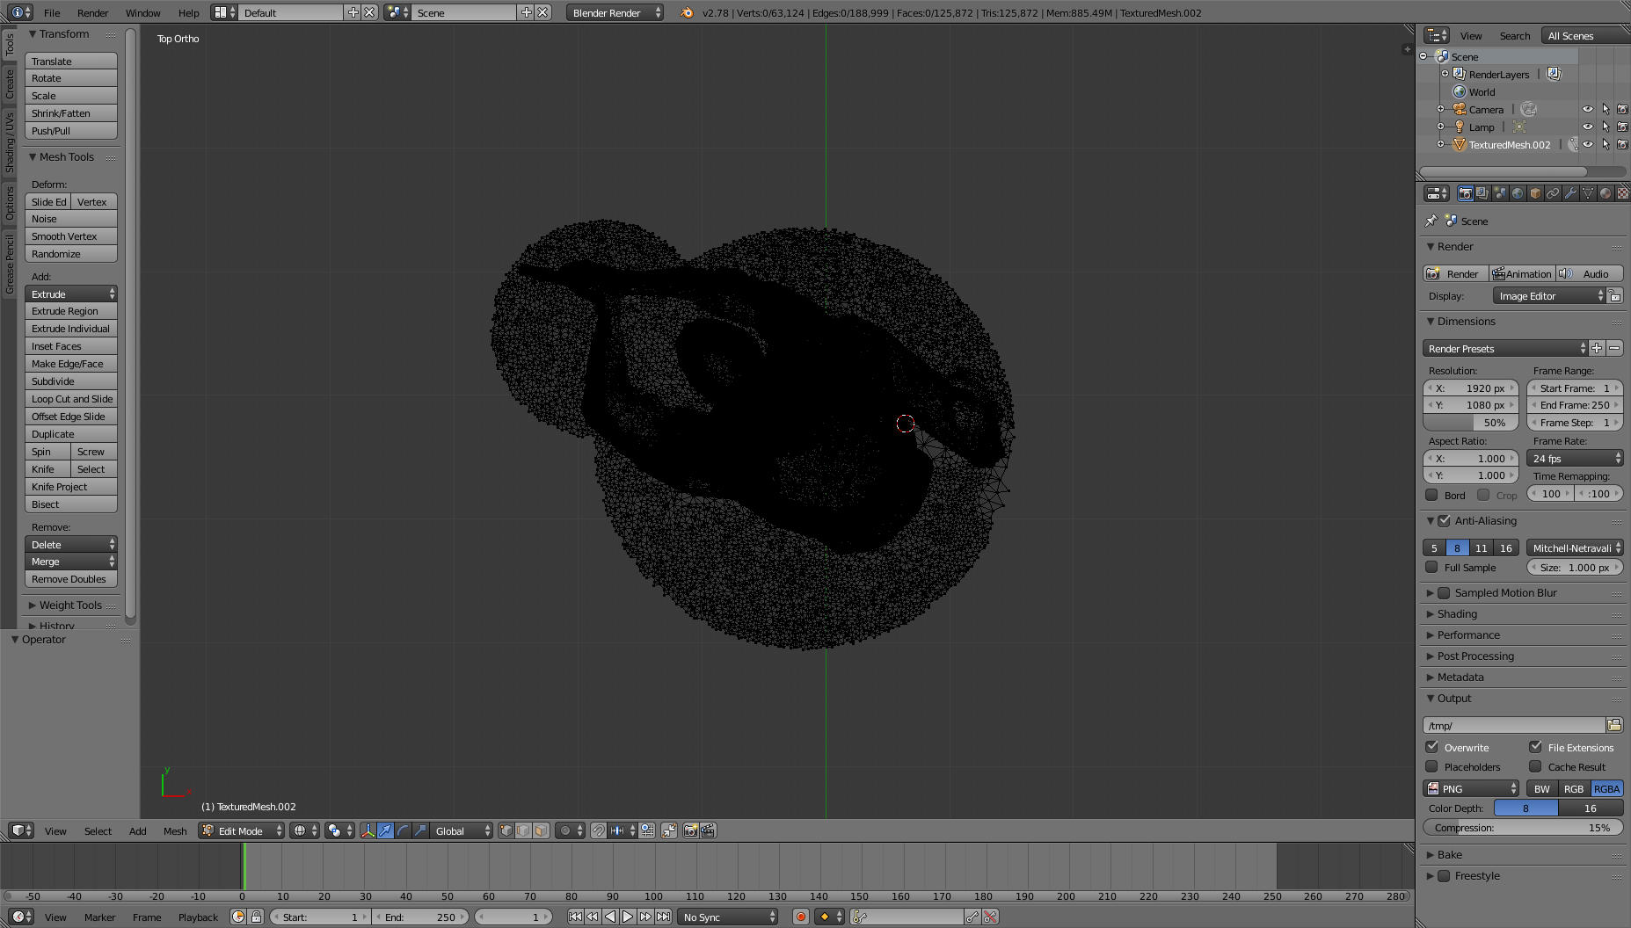The width and height of the screenshot is (1631, 928).
Task: Open the Playback menu in timeline
Action: pyautogui.click(x=198, y=917)
